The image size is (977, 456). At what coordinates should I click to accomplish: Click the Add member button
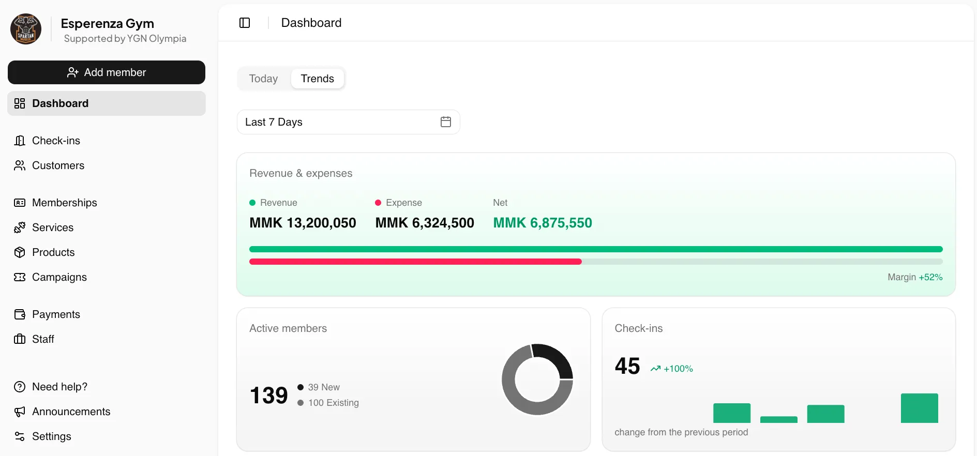[107, 72]
